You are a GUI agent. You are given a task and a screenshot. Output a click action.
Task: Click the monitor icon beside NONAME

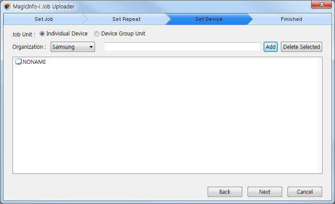[18, 62]
